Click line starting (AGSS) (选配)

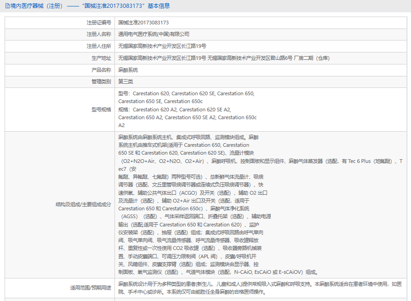tap(196, 216)
